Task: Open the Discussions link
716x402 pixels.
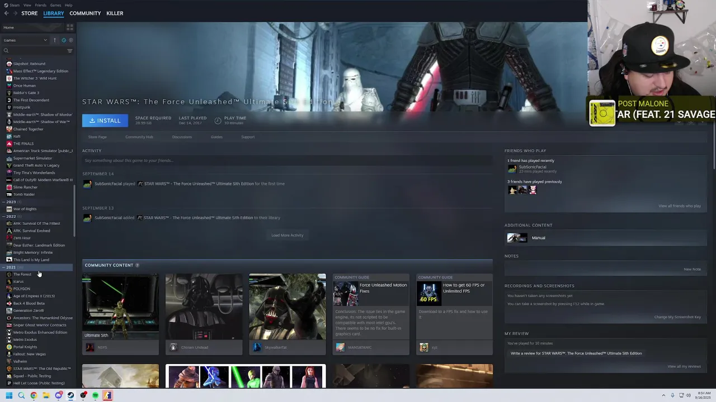Action: pyautogui.click(x=182, y=137)
